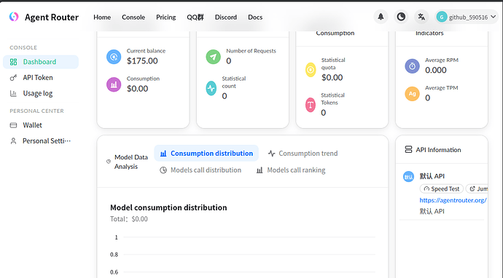Click the API Information heading

[438, 150]
